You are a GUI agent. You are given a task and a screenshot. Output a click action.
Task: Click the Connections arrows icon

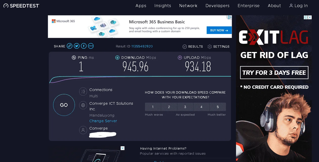pos(83,92)
